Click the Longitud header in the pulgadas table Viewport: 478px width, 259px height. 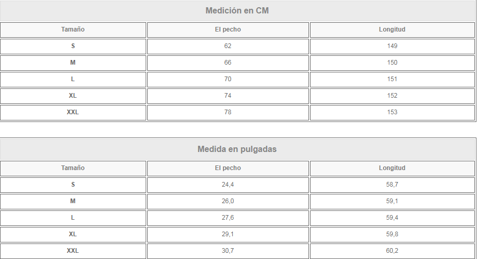[392, 168]
